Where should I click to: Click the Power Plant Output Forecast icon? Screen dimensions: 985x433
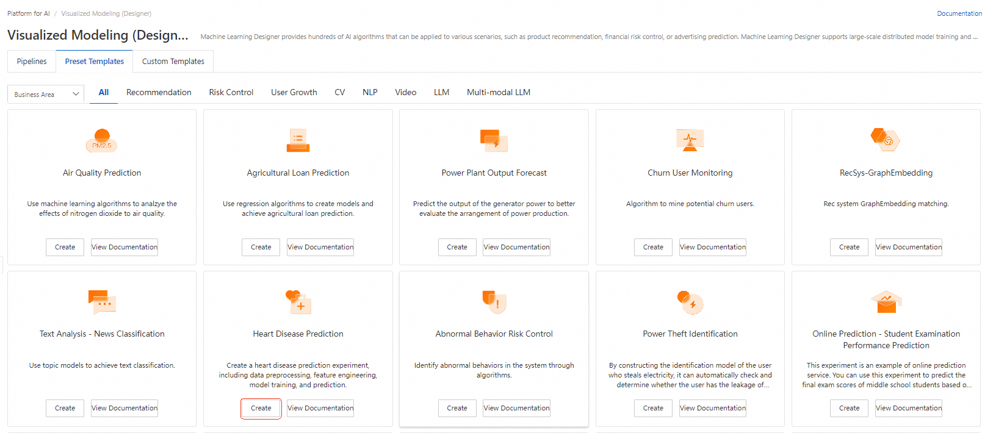[494, 140]
